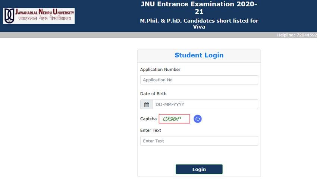Image resolution: width=317 pixels, height=180 pixels.
Task: Click the CX96rP captcha image
Action: [x=174, y=119]
